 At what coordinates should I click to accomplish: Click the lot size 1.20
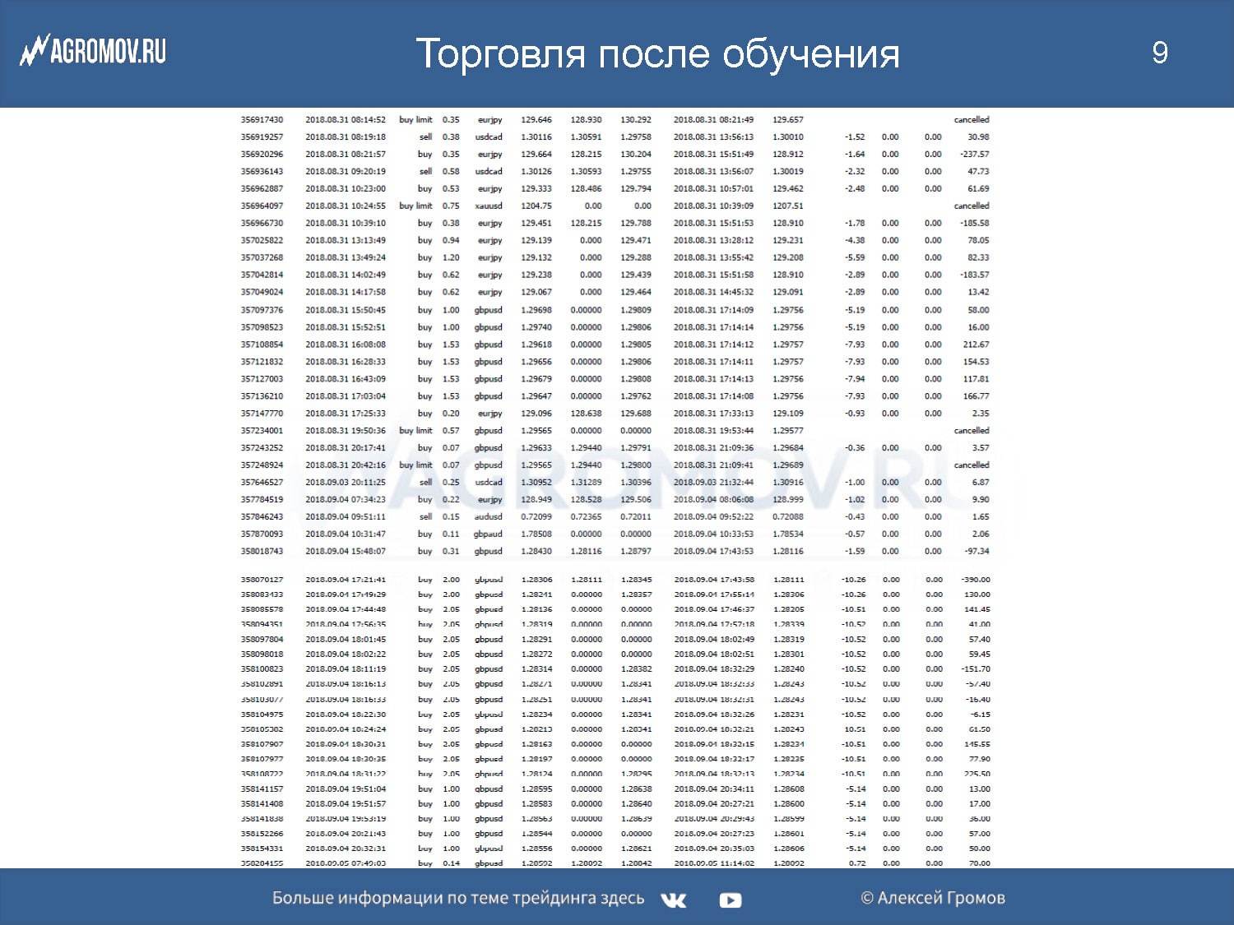[451, 258]
